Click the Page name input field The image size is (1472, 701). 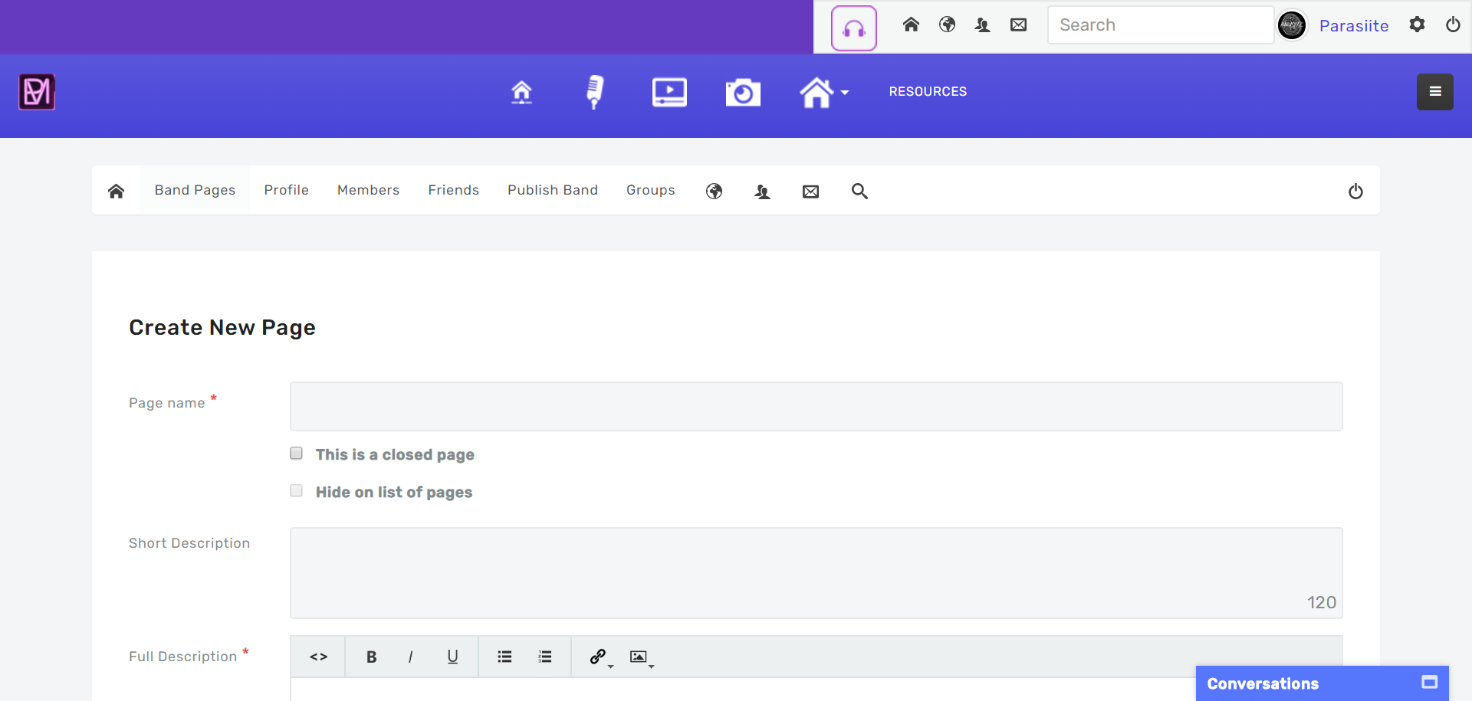click(x=816, y=406)
